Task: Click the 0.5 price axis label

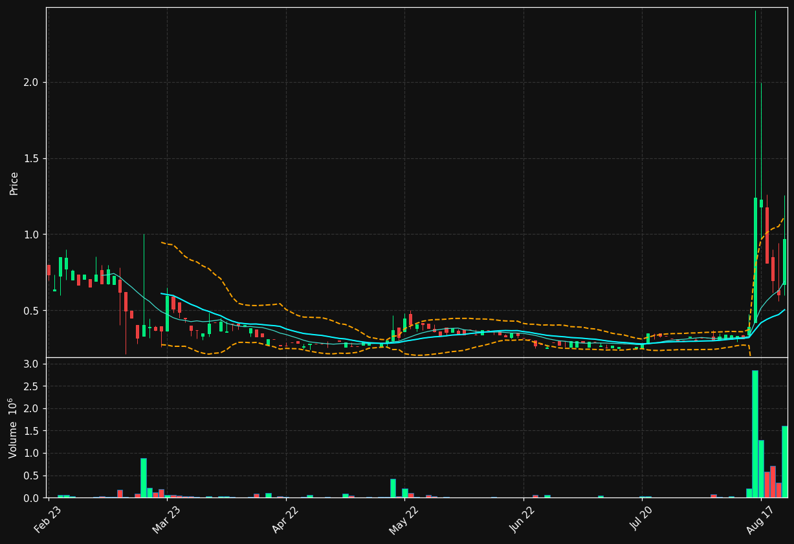Action: point(31,311)
